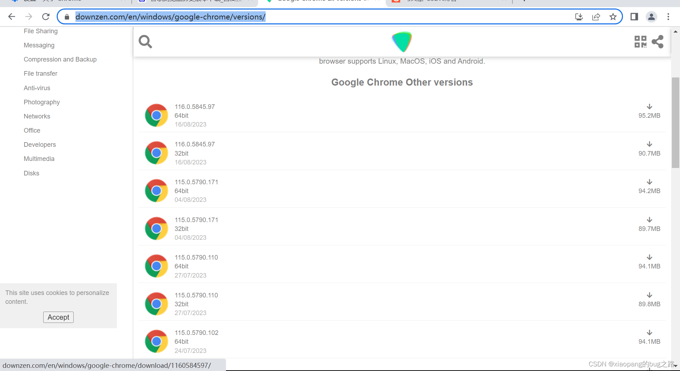
Task: Click the install app icon in address bar
Action: (579, 17)
